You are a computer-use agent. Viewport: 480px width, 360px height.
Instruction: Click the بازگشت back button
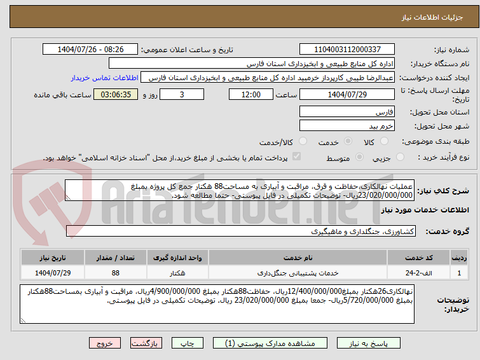(x=146, y=343)
